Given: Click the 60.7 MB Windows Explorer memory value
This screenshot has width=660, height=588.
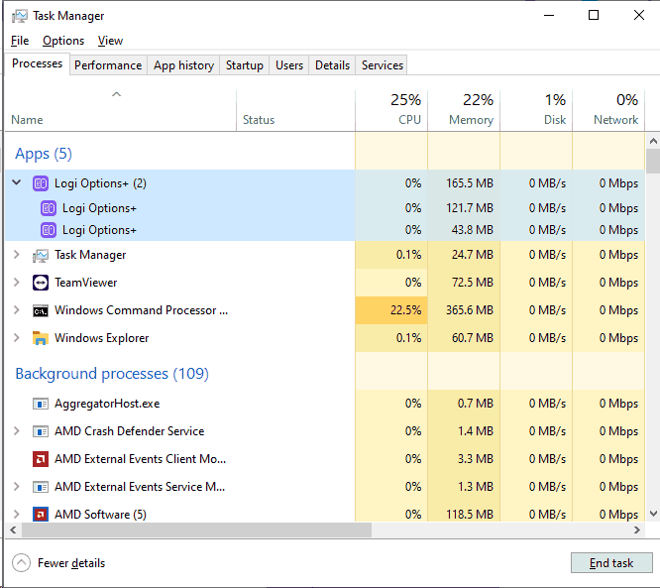Looking at the screenshot, I should pos(473,338).
